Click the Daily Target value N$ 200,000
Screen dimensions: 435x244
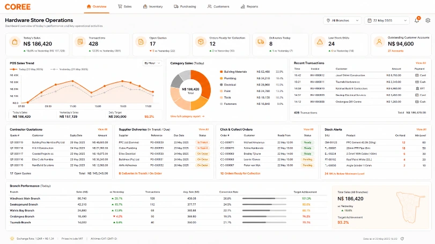(x=117, y=117)
